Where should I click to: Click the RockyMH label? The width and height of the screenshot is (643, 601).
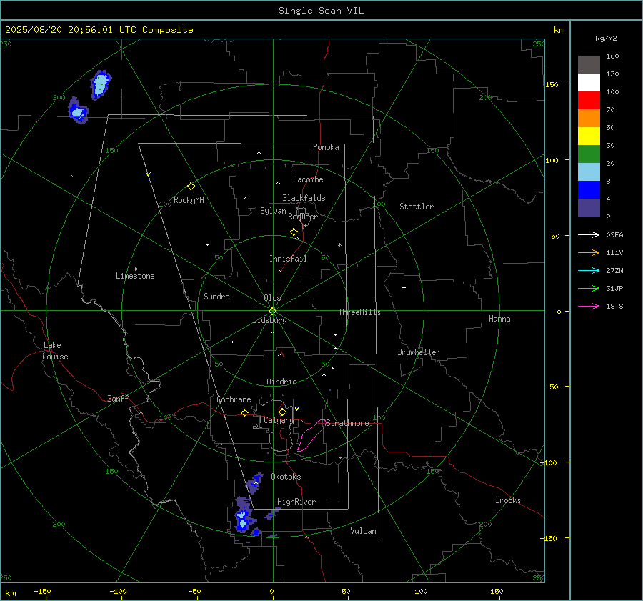click(189, 200)
